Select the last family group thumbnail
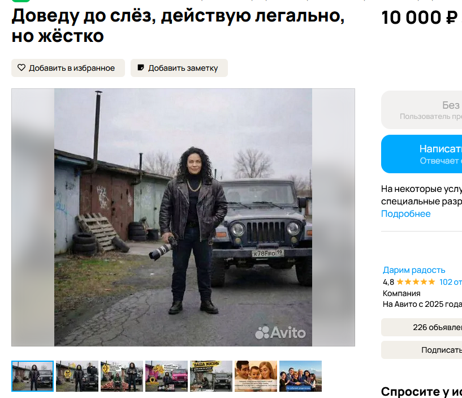This screenshot has height=398, width=462. pyautogui.click(x=300, y=376)
